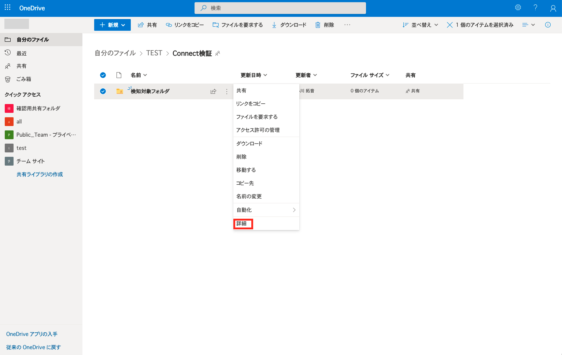Image resolution: width=562 pixels, height=355 pixels.
Task: Click the ダウンロード toolbar icon
Action: pyautogui.click(x=274, y=25)
